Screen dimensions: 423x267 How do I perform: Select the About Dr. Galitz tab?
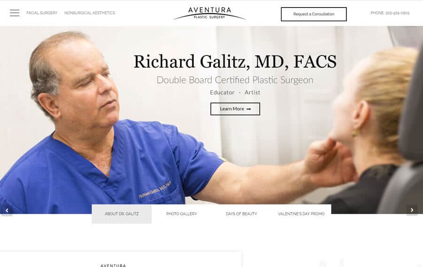pyautogui.click(x=122, y=214)
